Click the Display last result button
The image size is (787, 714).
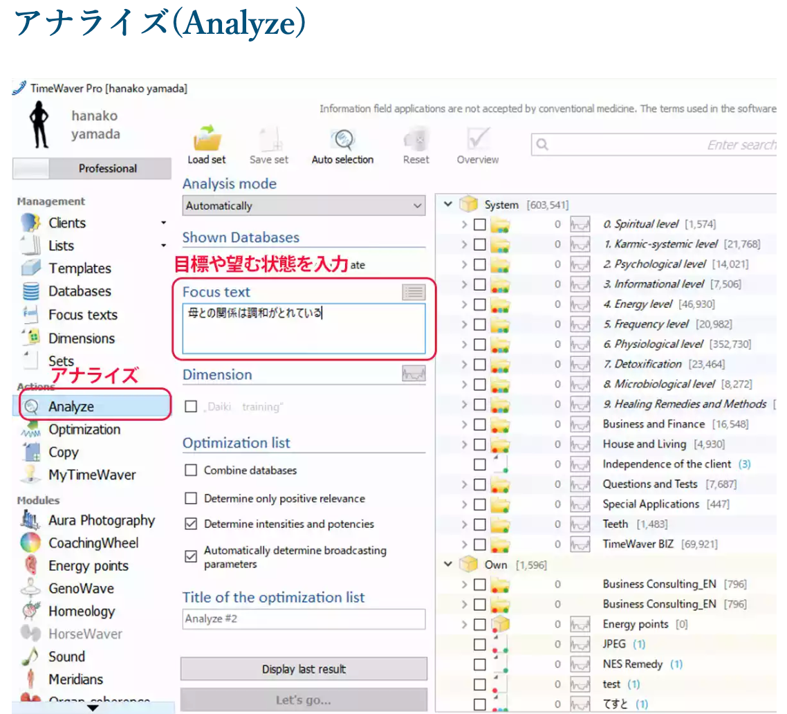tap(304, 669)
